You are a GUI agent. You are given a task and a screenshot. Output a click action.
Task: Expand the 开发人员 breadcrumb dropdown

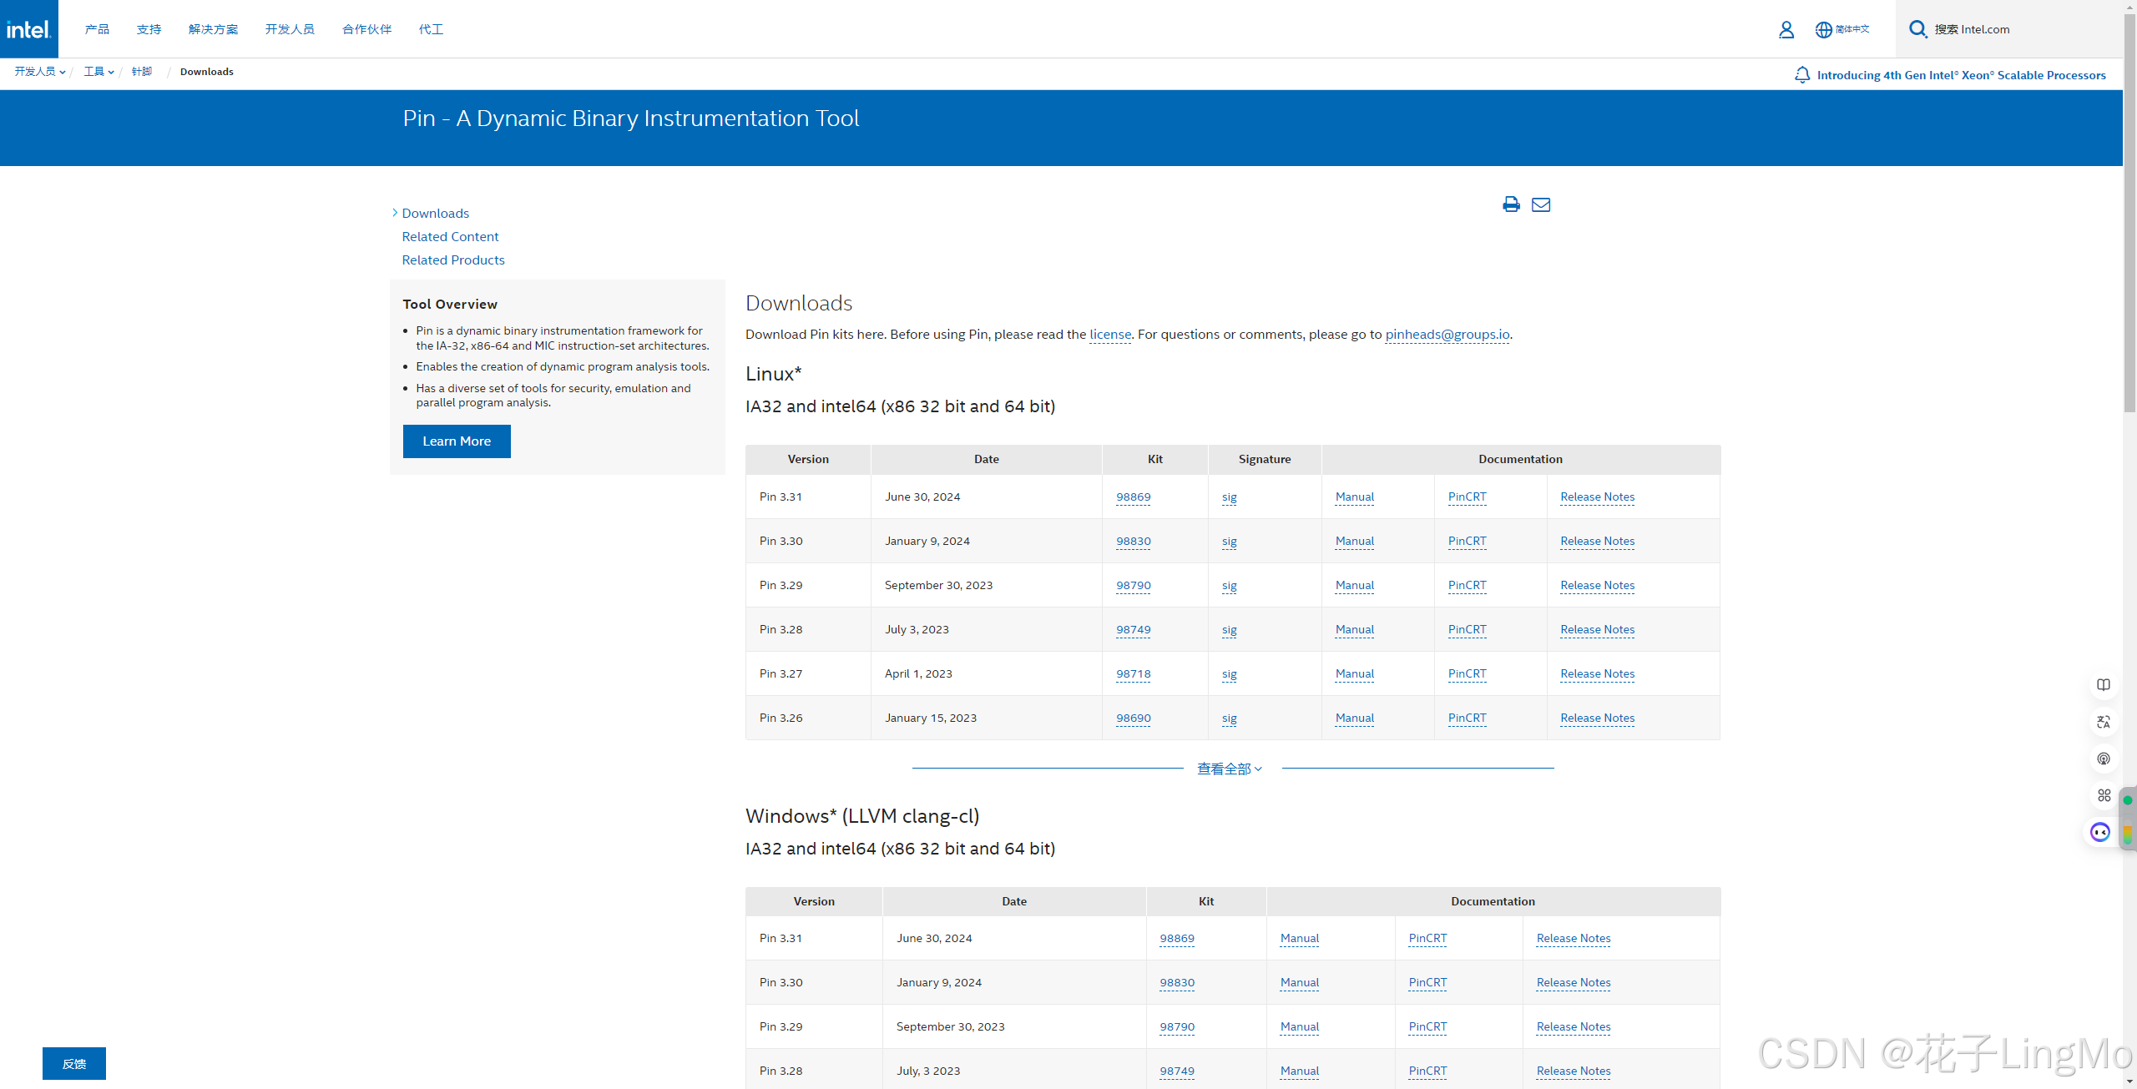pyautogui.click(x=39, y=72)
